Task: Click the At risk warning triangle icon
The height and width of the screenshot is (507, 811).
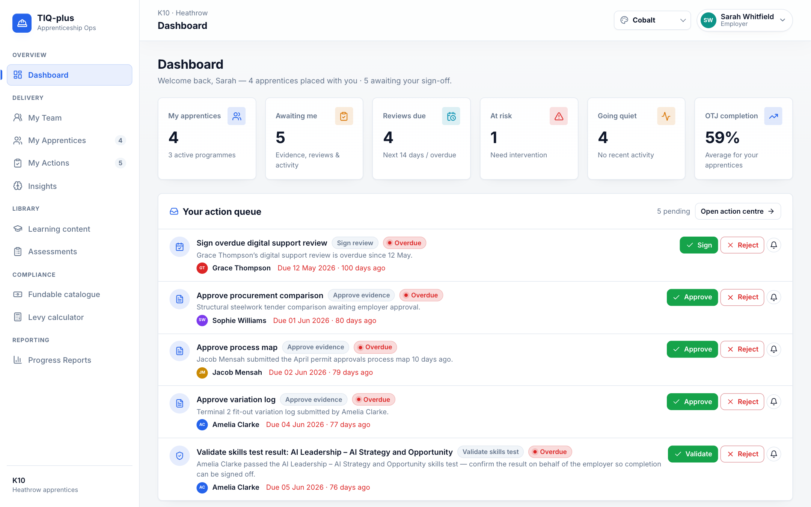Action: 559,116
